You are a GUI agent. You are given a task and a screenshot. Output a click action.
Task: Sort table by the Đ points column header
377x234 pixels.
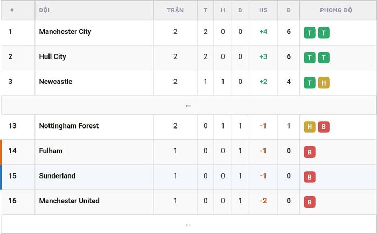tap(289, 10)
